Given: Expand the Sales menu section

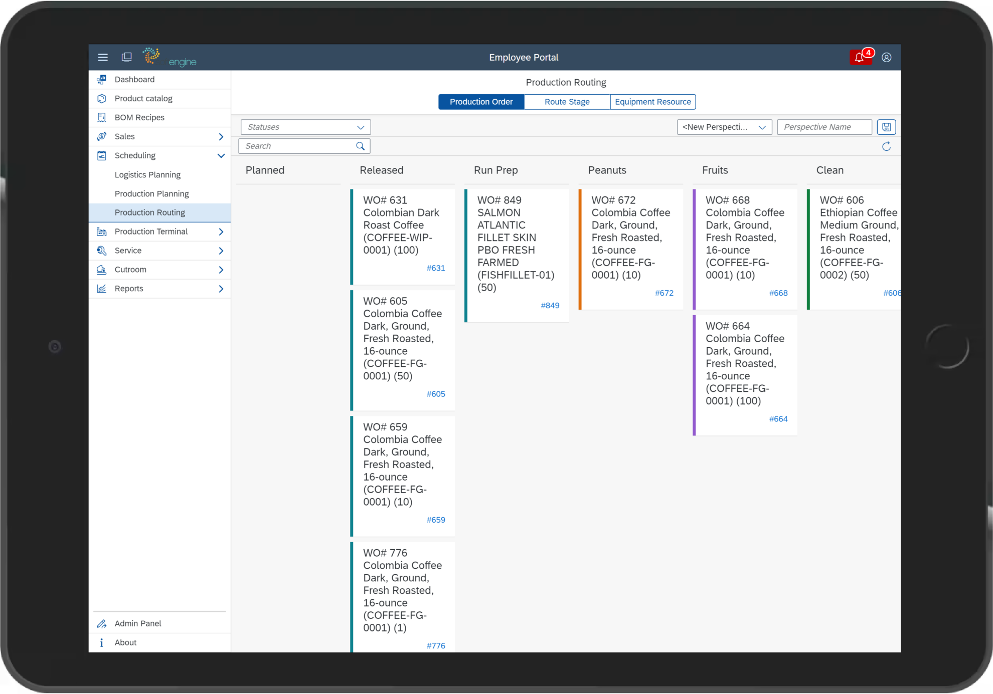Looking at the screenshot, I should point(221,136).
